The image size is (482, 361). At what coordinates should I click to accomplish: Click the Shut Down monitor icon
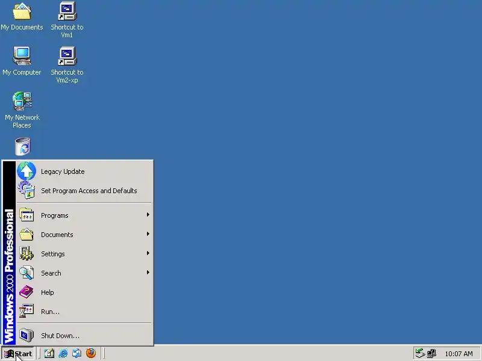click(27, 335)
